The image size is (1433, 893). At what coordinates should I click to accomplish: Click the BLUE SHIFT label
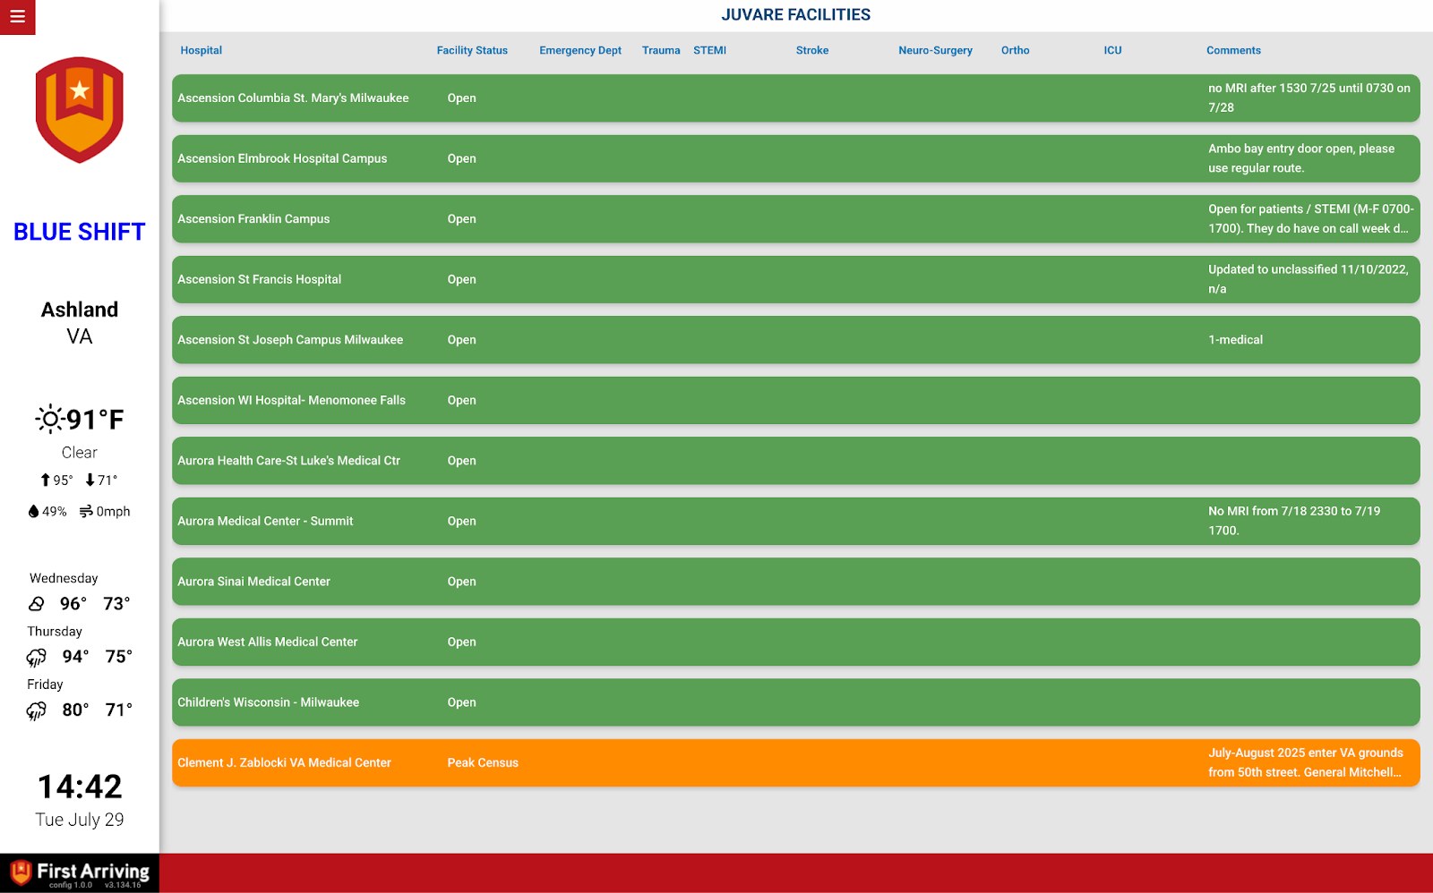tap(80, 232)
